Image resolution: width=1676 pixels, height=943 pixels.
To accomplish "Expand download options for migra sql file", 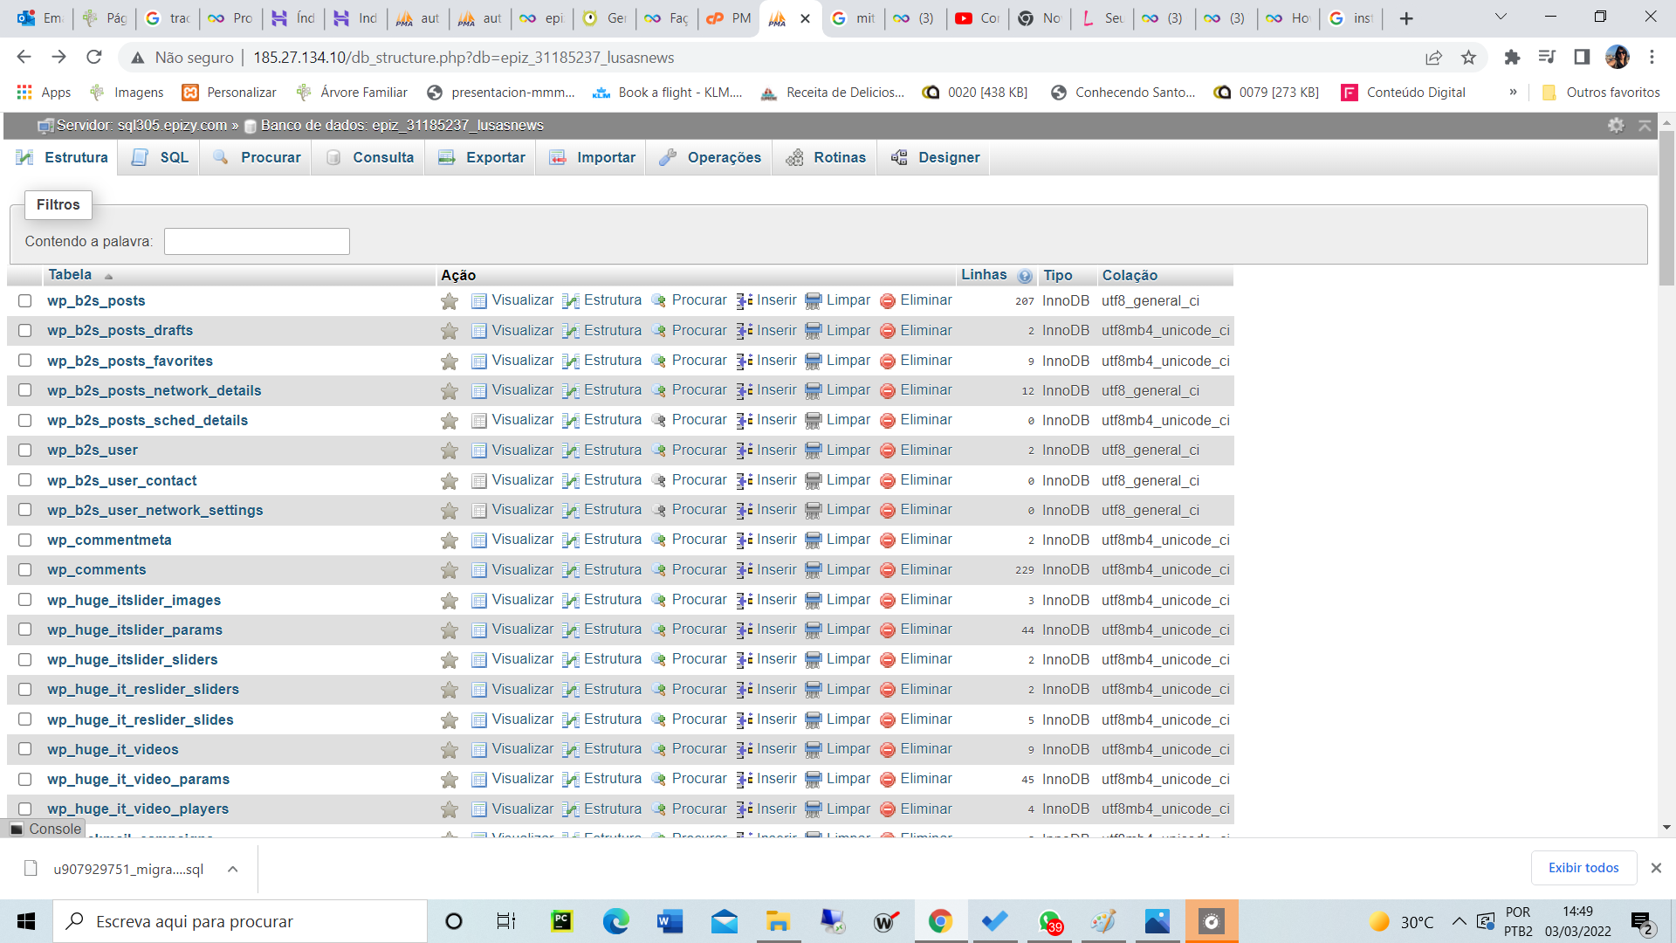I will (233, 869).
